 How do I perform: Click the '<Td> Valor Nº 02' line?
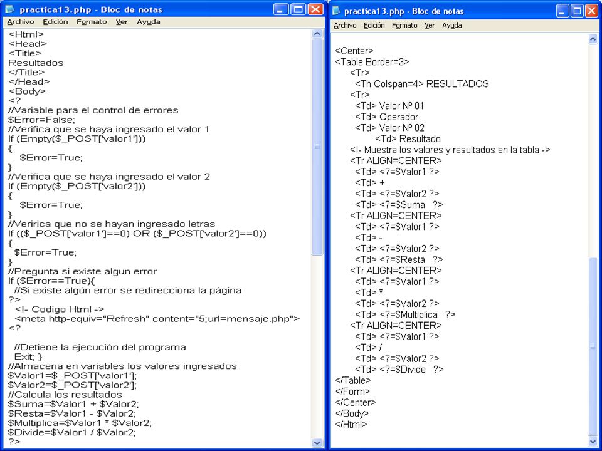point(389,128)
